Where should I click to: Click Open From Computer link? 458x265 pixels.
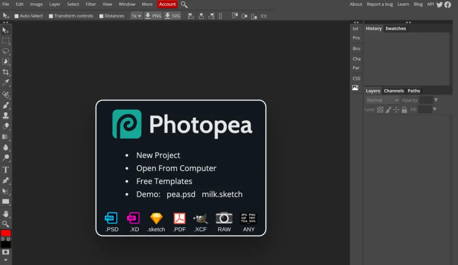click(x=176, y=168)
